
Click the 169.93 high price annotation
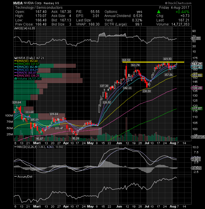click(168, 59)
